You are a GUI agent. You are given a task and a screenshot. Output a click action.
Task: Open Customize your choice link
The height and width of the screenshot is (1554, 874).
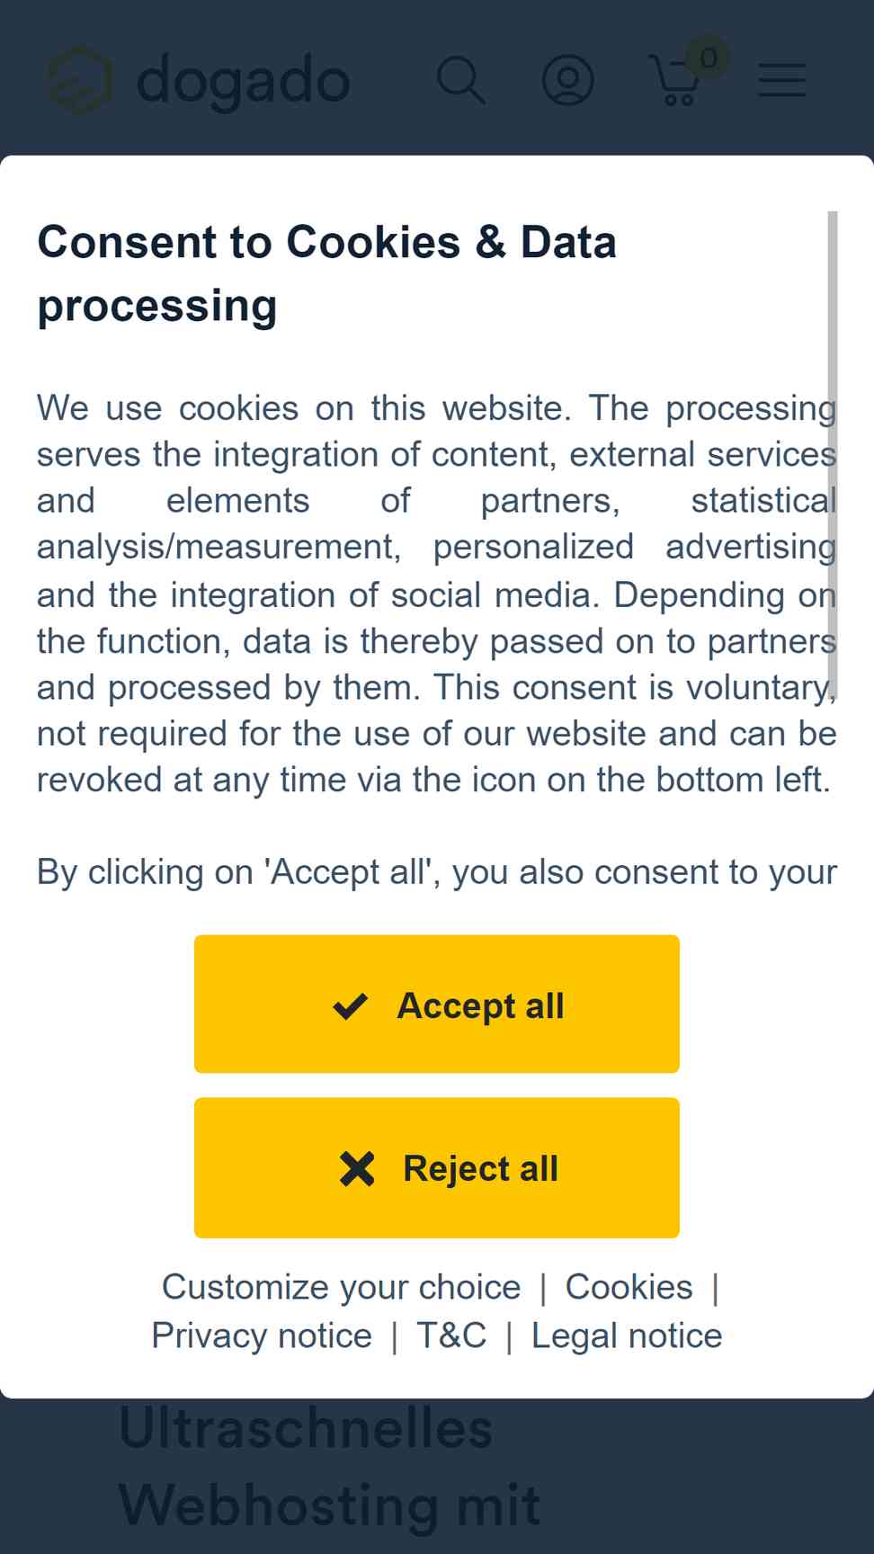pyautogui.click(x=341, y=1287)
